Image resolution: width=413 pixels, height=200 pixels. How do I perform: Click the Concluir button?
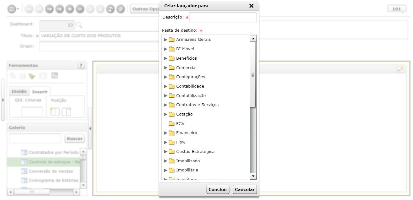tap(218, 189)
